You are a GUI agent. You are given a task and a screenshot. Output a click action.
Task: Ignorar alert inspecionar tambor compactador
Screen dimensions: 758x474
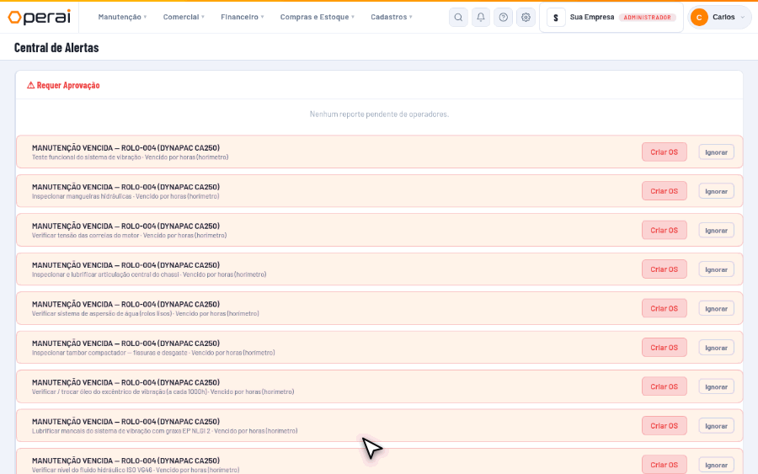click(717, 348)
